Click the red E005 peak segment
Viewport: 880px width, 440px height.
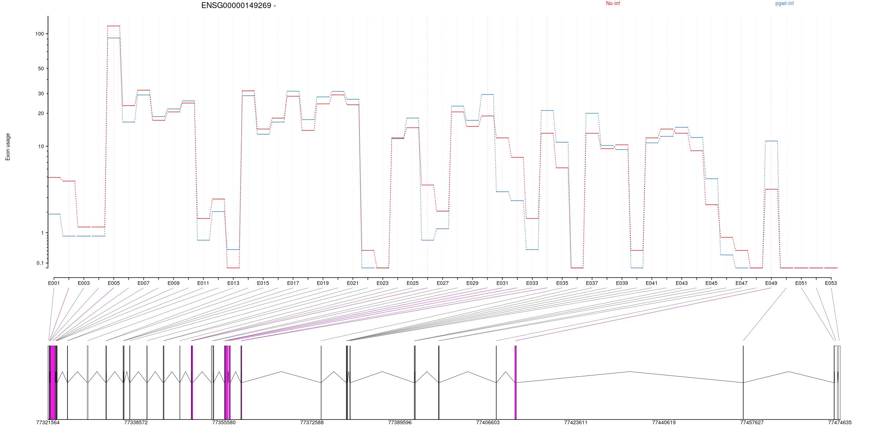(114, 26)
